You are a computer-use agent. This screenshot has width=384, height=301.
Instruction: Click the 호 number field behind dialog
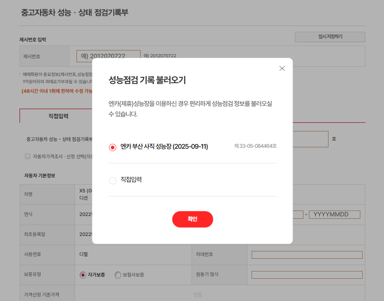pyautogui.click(x=311, y=139)
